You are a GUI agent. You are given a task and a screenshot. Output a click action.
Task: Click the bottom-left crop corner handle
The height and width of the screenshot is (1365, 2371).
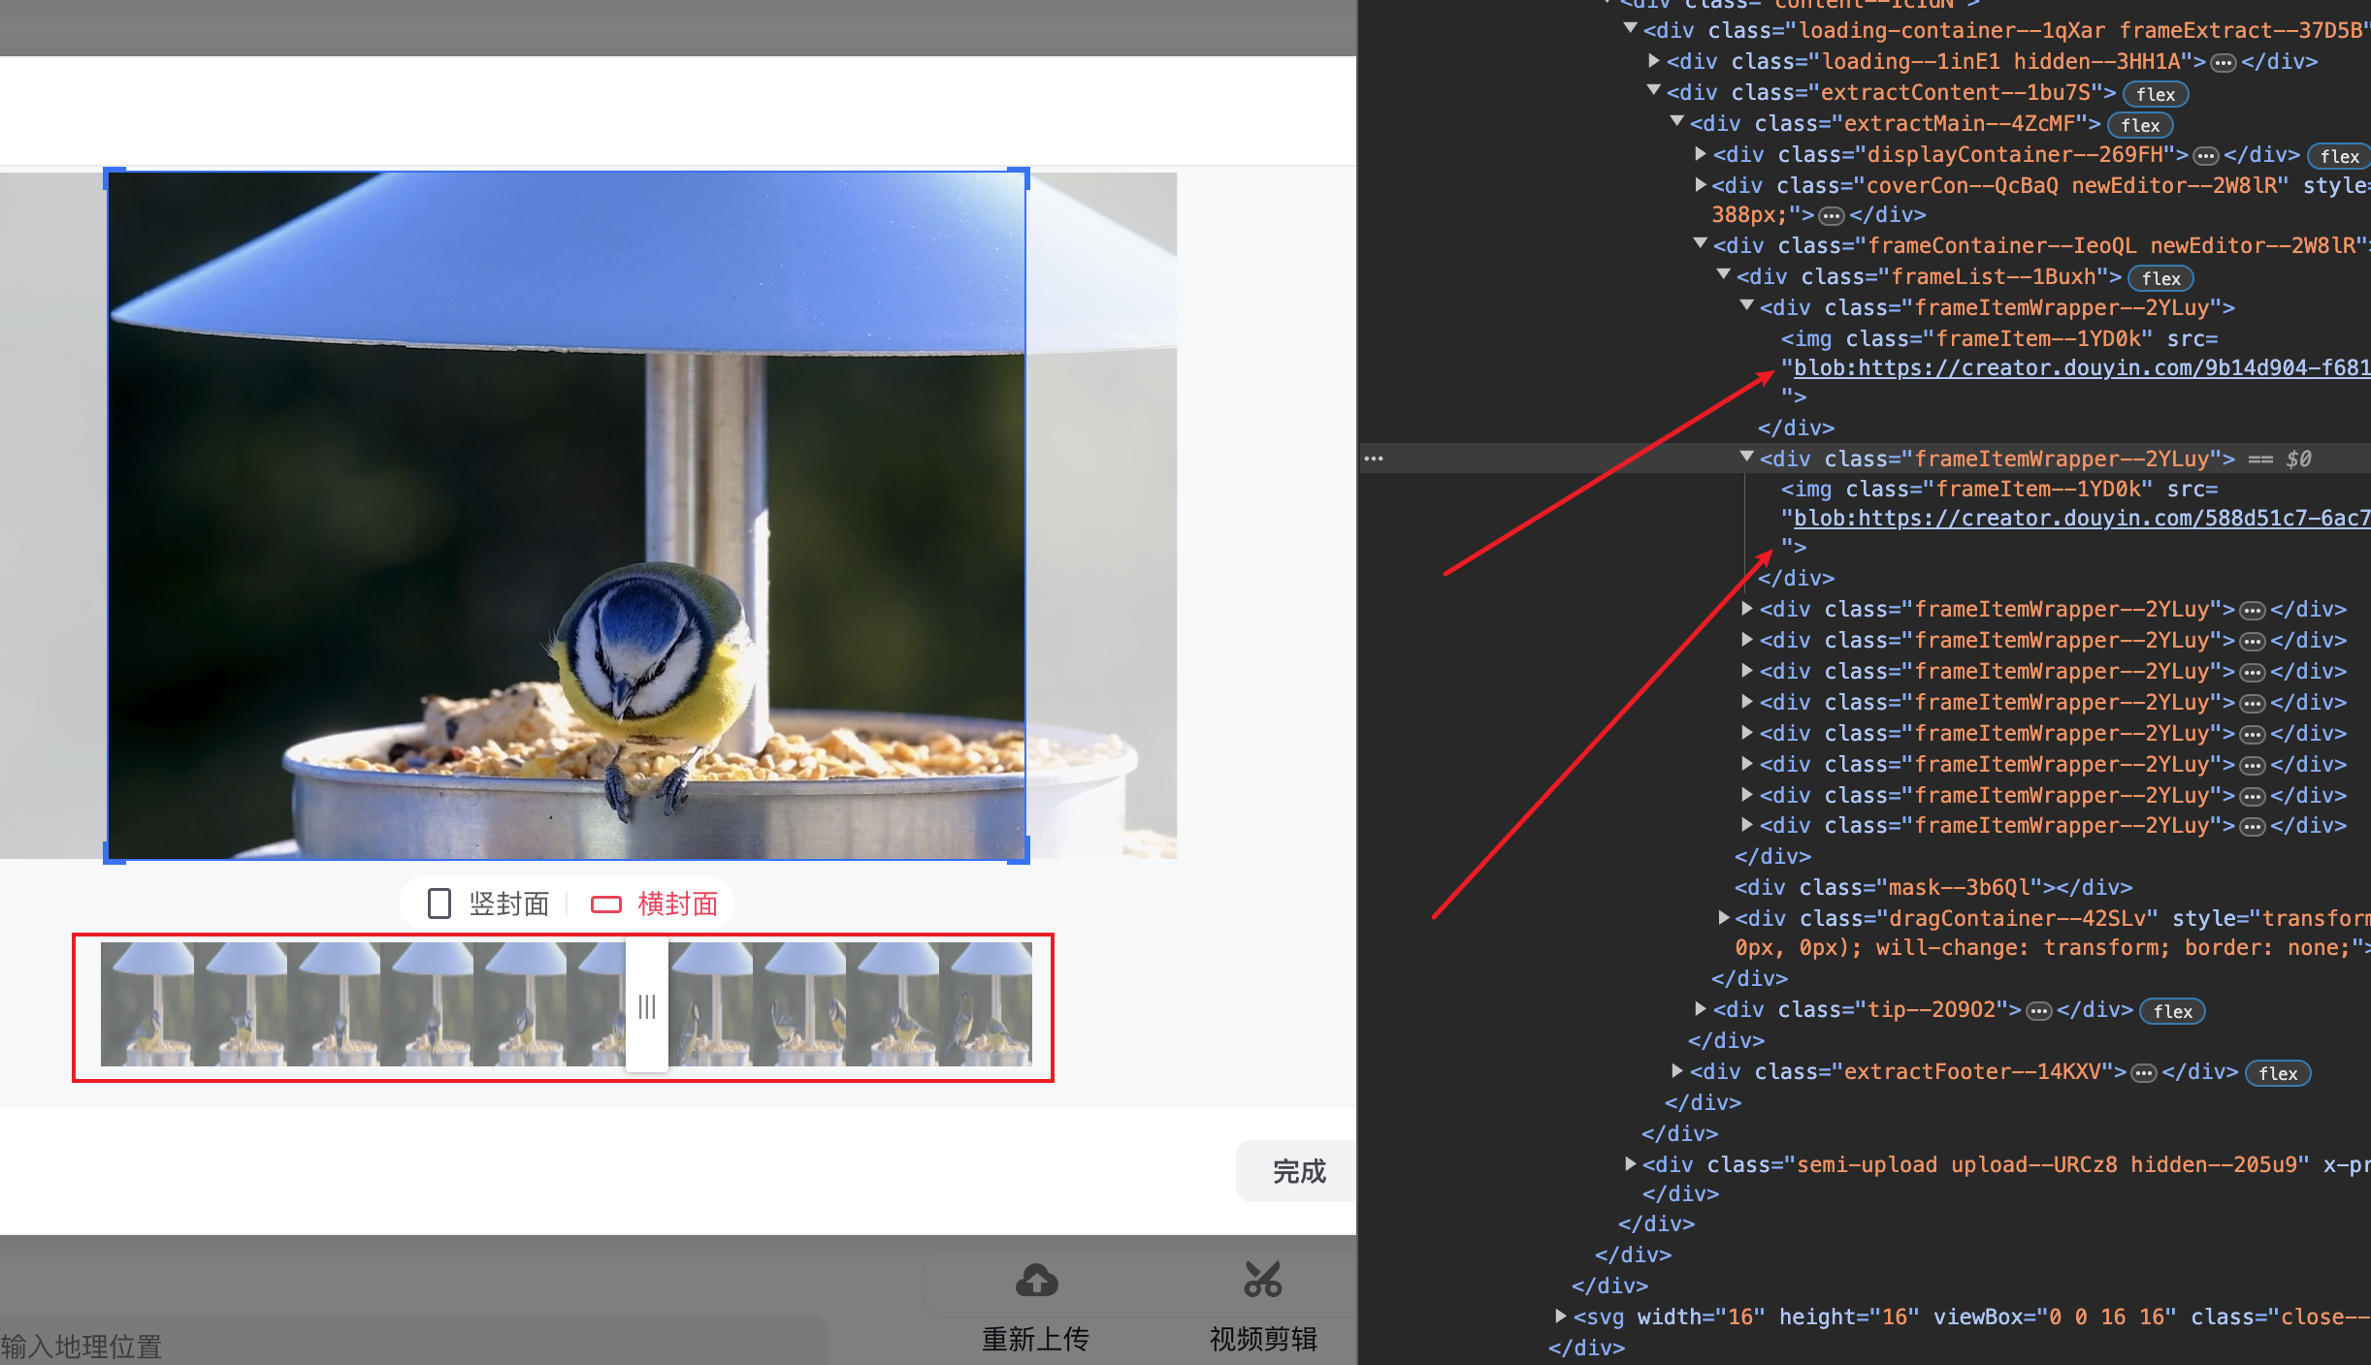(114, 852)
